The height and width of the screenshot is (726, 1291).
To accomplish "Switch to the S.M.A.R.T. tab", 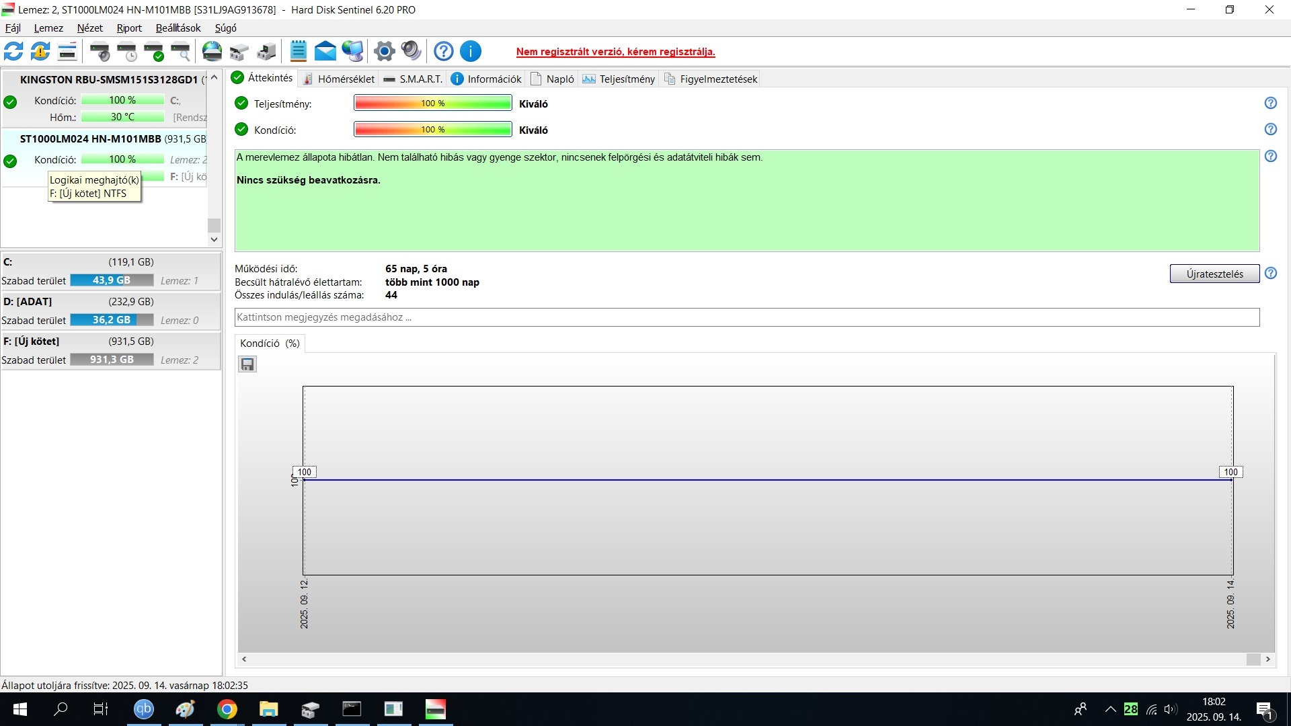I will 413,79.
